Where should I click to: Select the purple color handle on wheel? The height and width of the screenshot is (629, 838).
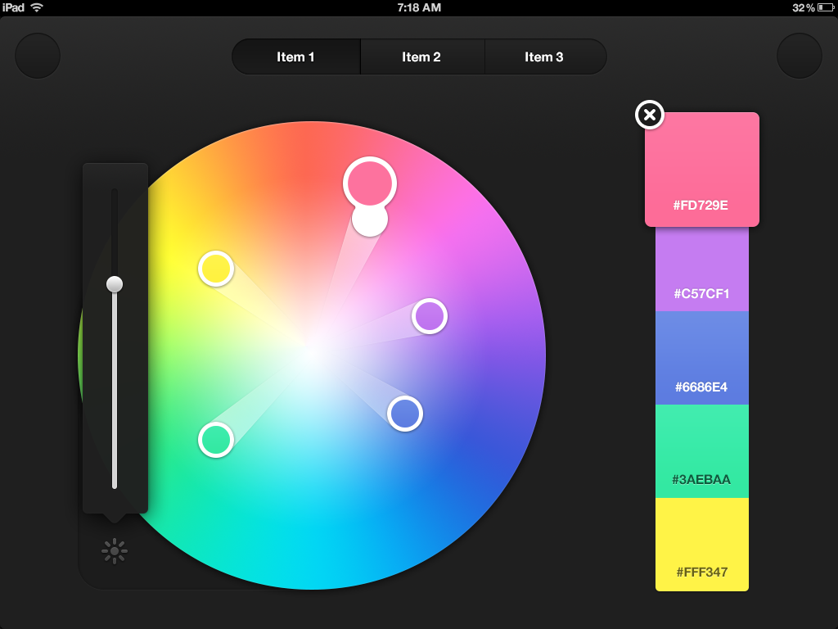[430, 316]
